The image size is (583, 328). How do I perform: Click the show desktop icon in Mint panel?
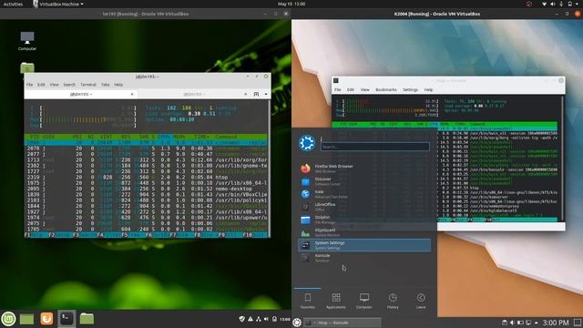[x=26, y=319]
